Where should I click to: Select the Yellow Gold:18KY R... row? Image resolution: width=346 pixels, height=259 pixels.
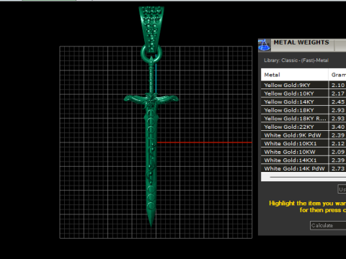click(x=303, y=119)
